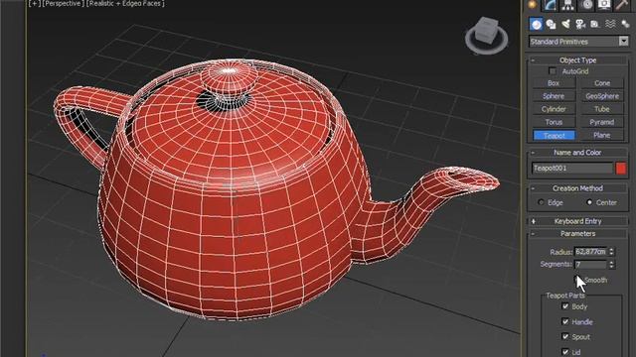The width and height of the screenshot is (636, 357).
Task: Select the Shapes category icon
Action: click(x=551, y=24)
